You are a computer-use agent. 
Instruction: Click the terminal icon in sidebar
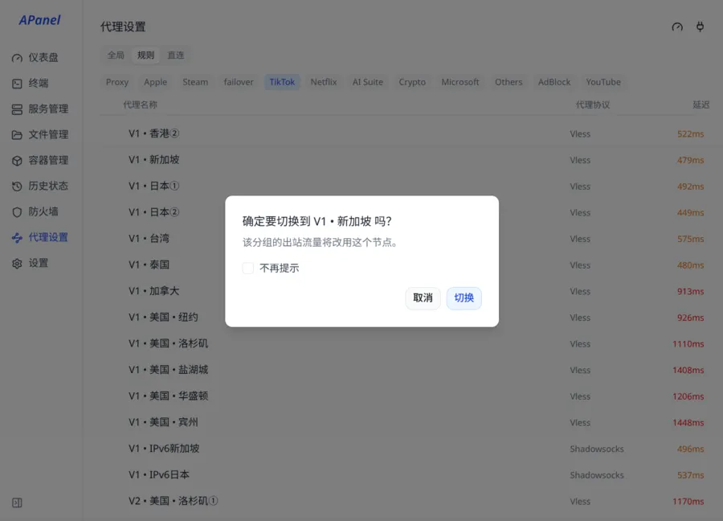click(x=17, y=84)
